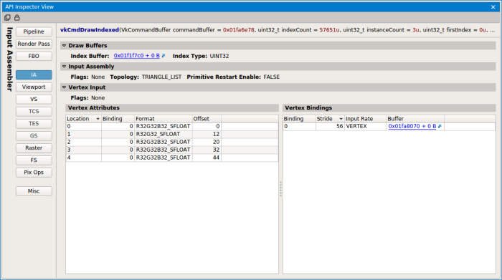Image resolution: width=502 pixels, height=280 pixels.
Task: Click the instanceCount value 3u
Action: coord(415,30)
